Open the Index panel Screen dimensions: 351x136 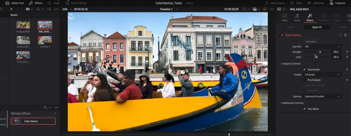pos(53,3)
